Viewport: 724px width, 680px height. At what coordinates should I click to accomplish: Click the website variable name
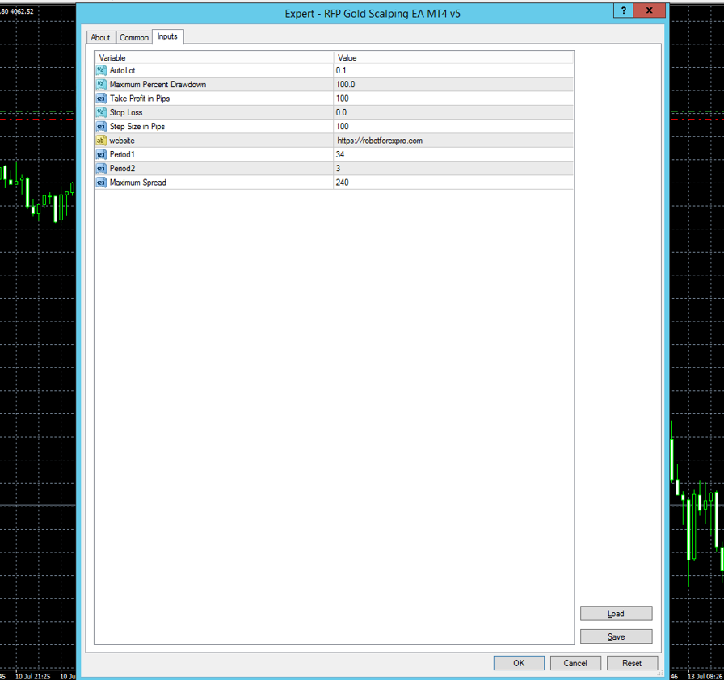coord(122,141)
